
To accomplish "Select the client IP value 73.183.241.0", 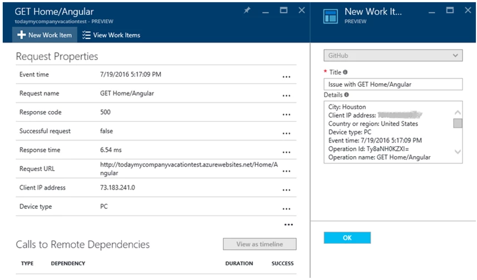I will pyautogui.click(x=117, y=188).
